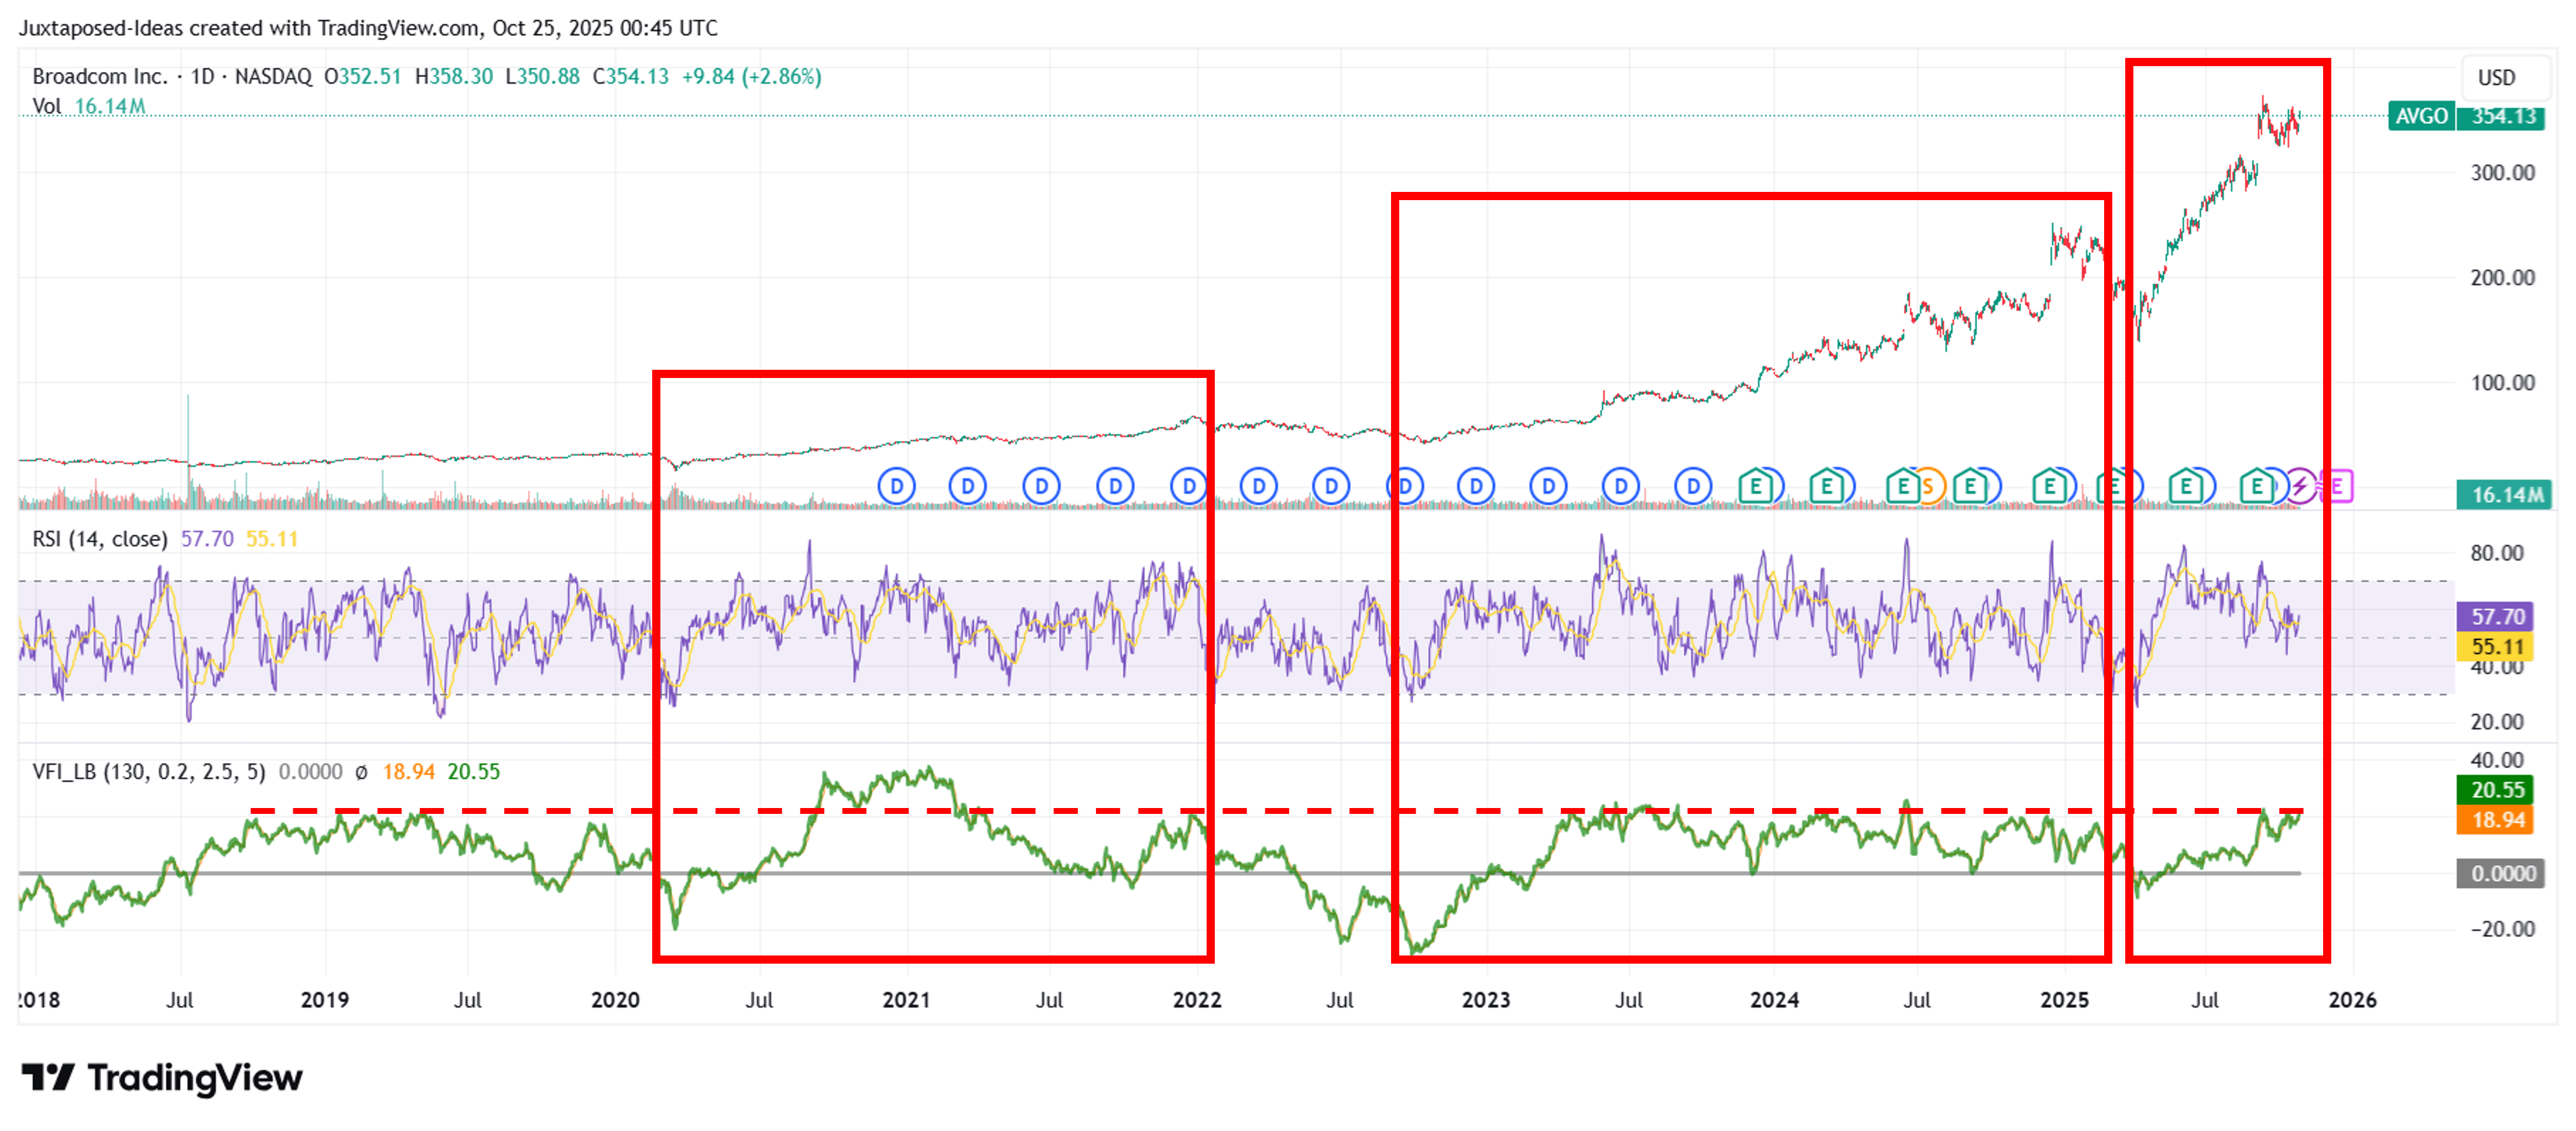Click the first dividend D marker
2576x1131 pixels.
pos(897,487)
